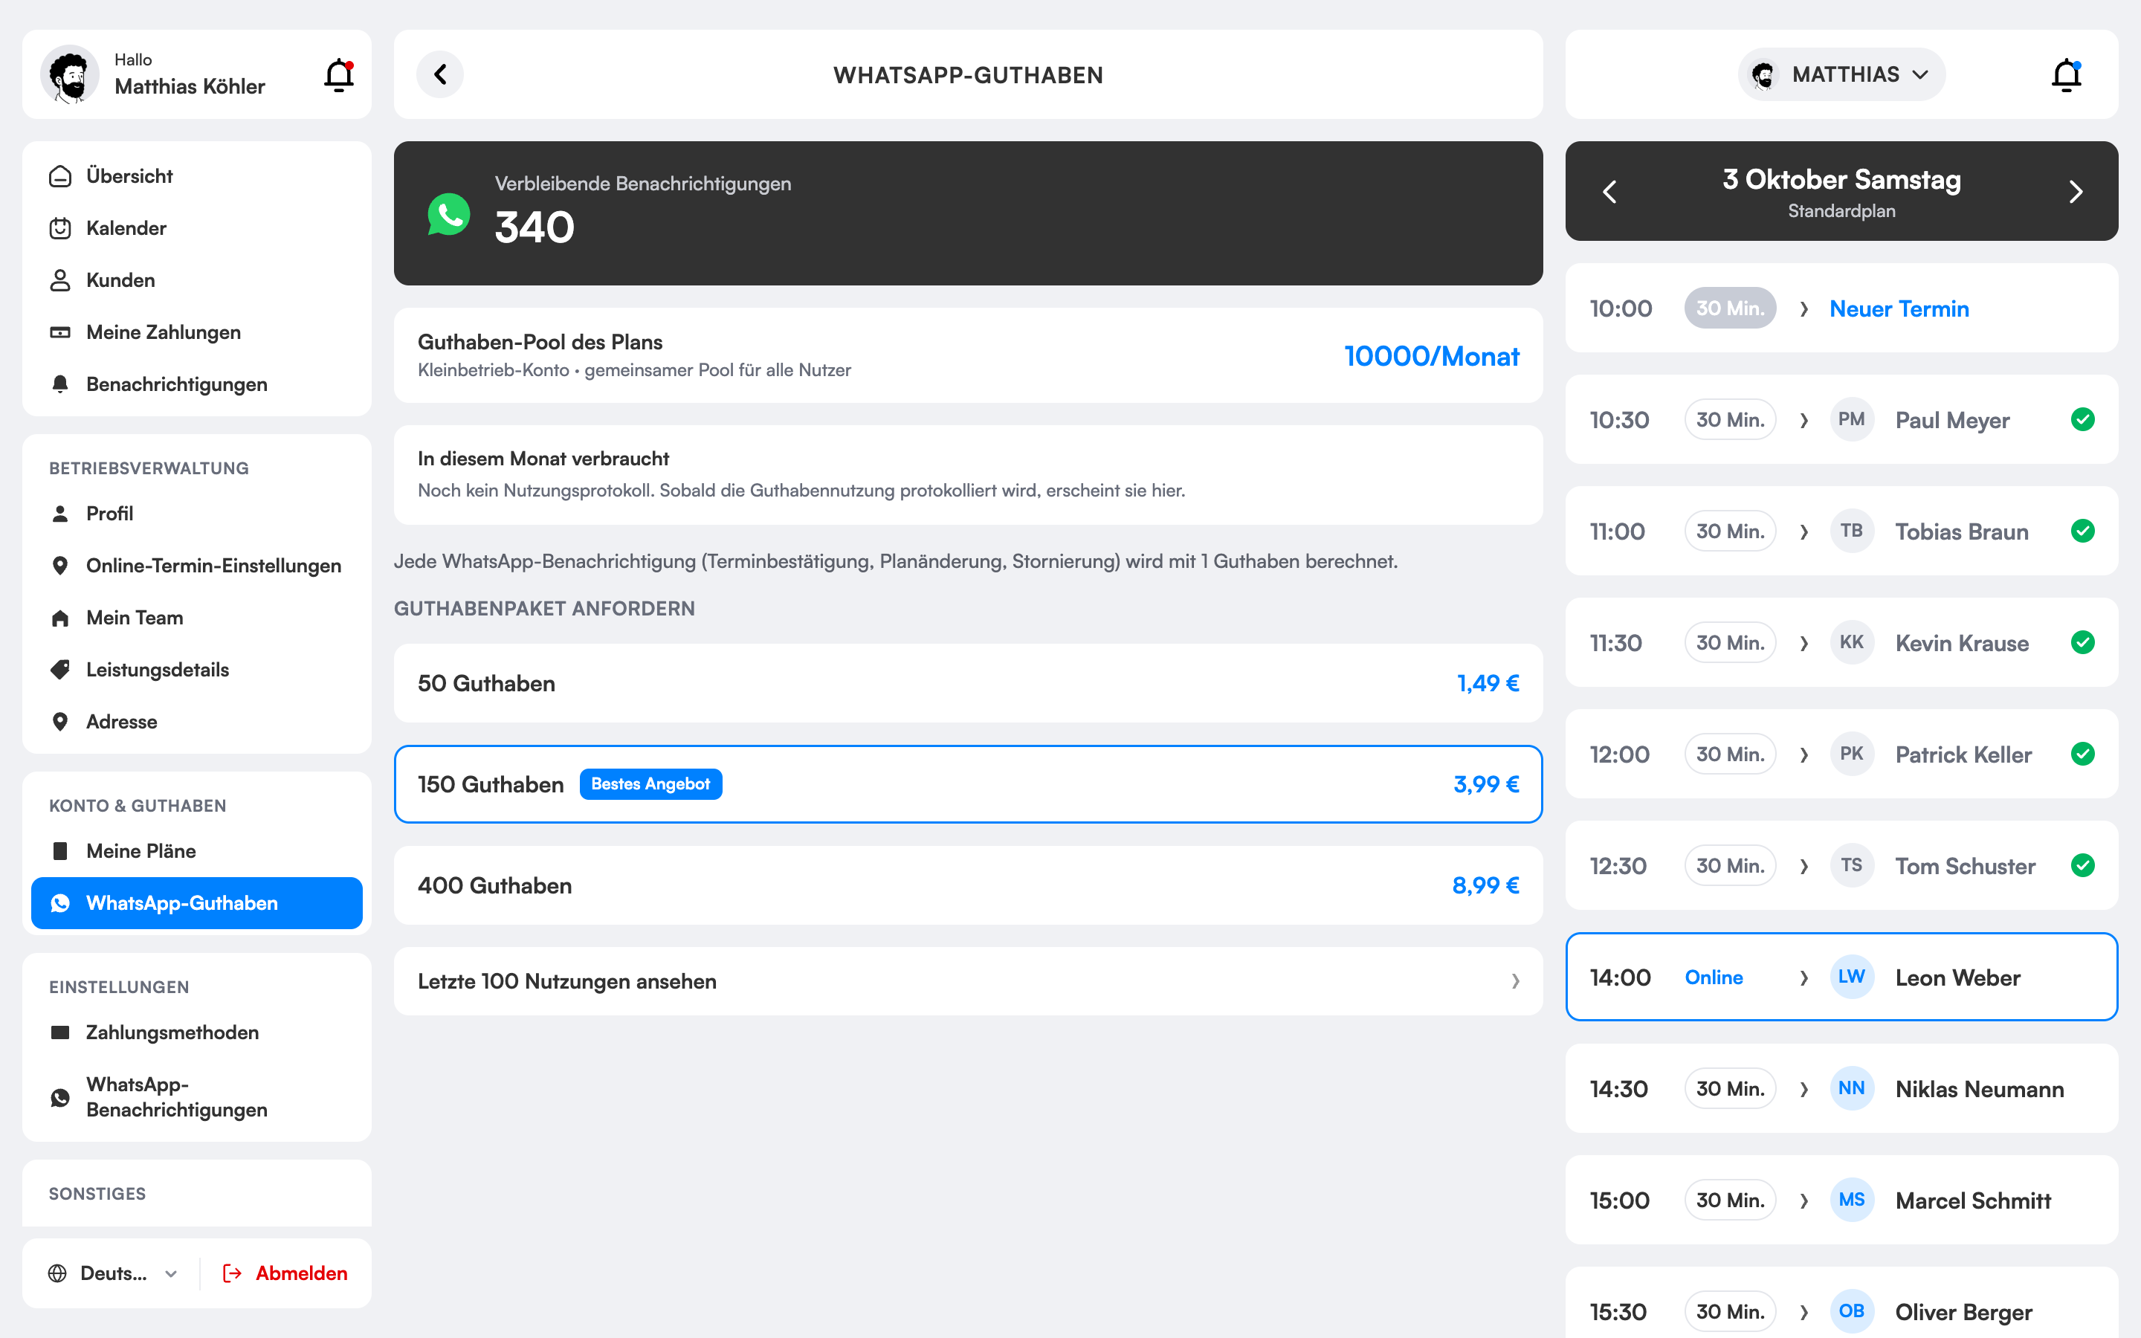Open the MATTHIAS user dropdown
This screenshot has width=2141, height=1338.
click(x=1841, y=74)
